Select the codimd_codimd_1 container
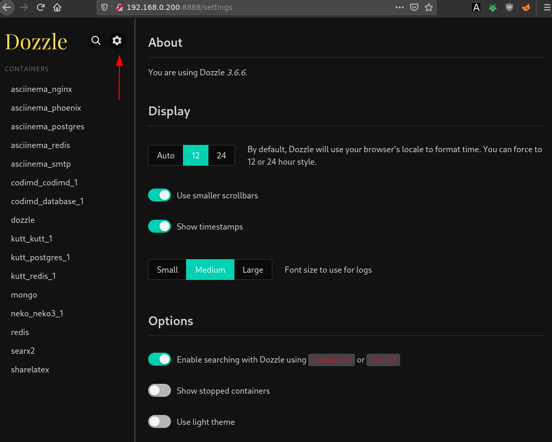This screenshot has width=552, height=442. [44, 183]
